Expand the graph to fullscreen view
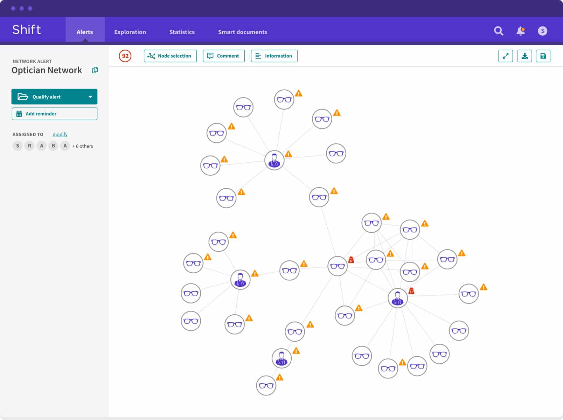563x420 pixels. [x=506, y=56]
